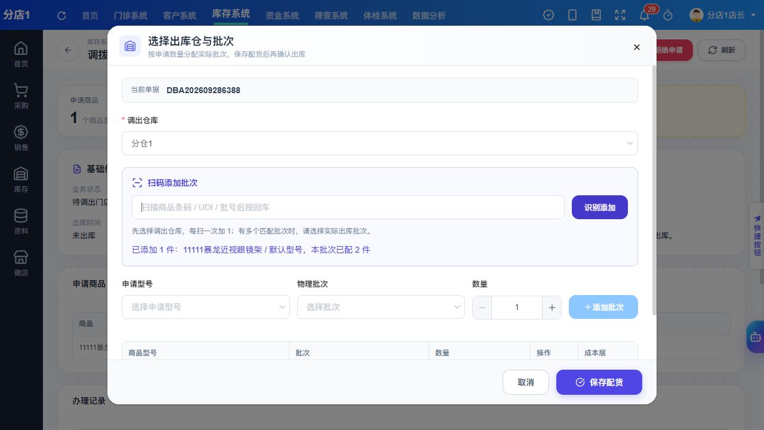Screen dimensions: 764x430
Task: Switch to 首页 in the top navigation
Action: [90, 16]
